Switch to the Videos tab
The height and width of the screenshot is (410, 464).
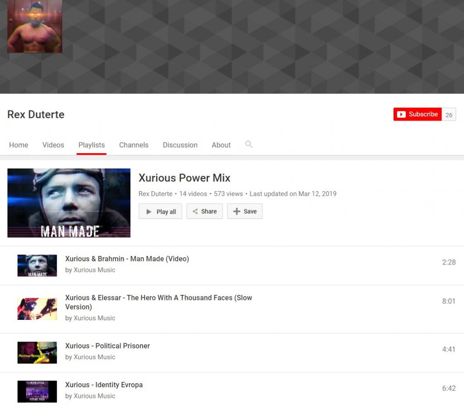(53, 145)
